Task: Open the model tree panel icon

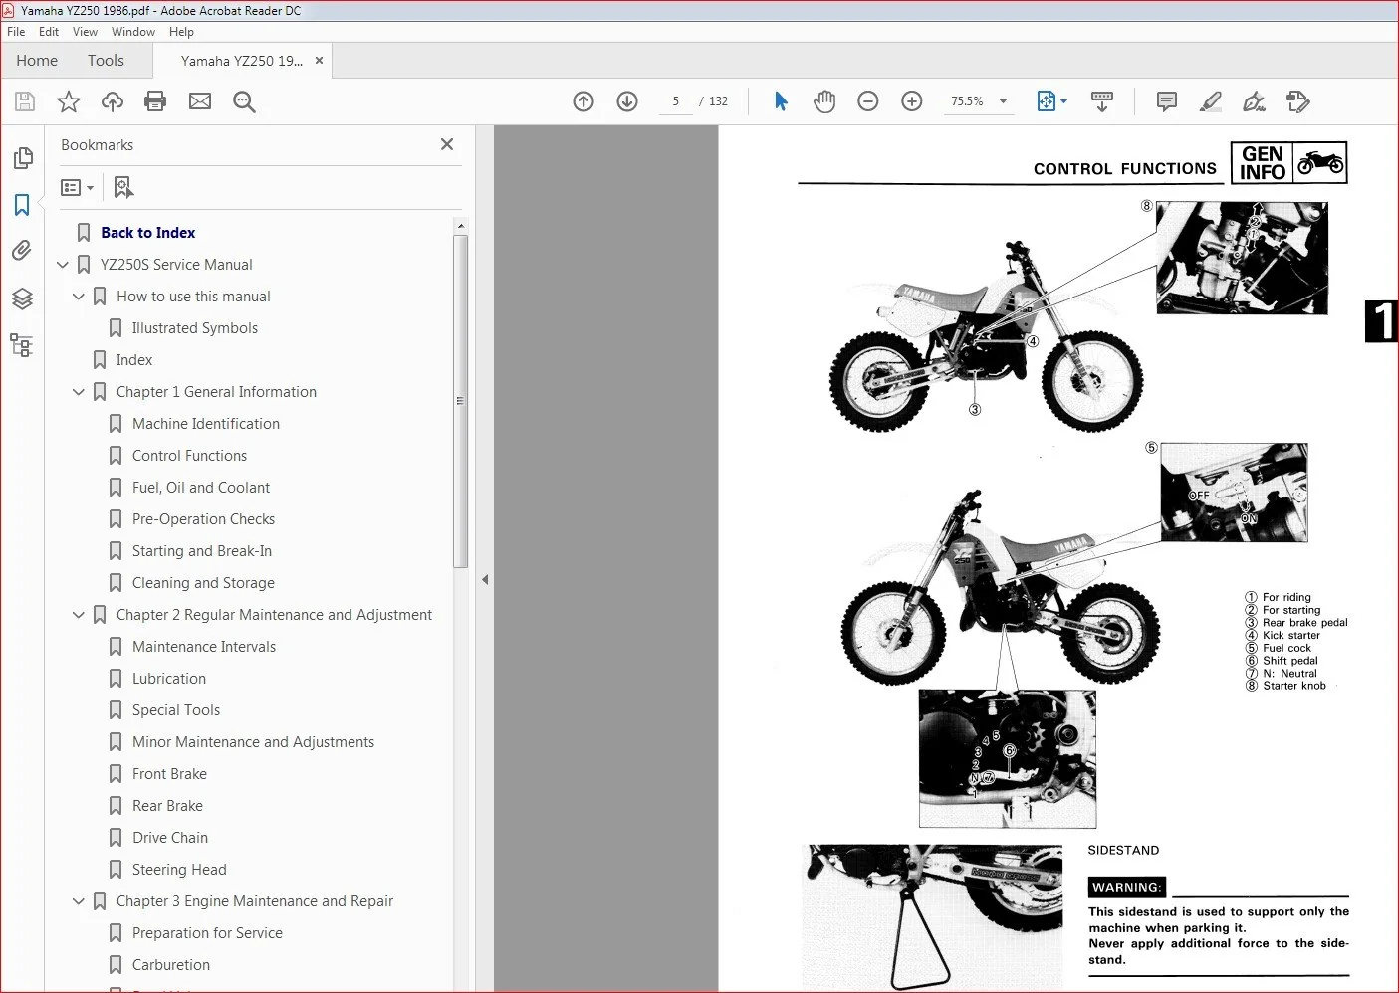Action: click(x=22, y=345)
